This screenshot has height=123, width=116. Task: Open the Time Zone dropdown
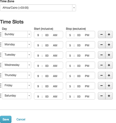click(x=38, y=8)
